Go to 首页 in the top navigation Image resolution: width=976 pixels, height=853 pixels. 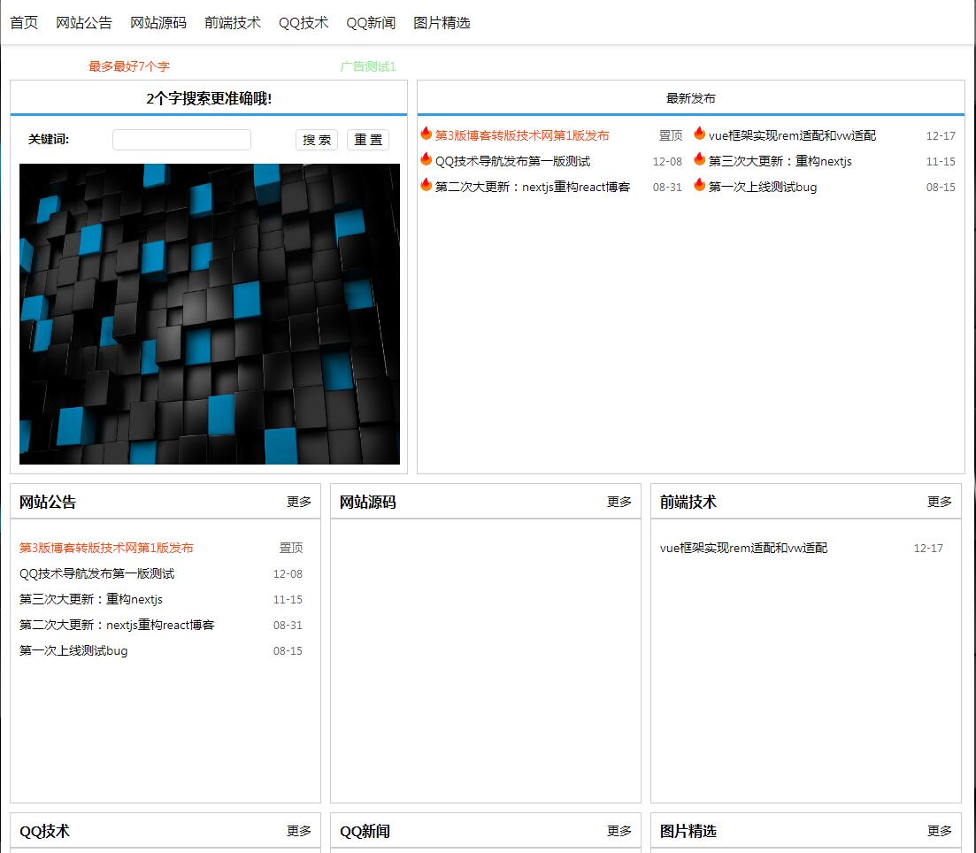tap(24, 23)
